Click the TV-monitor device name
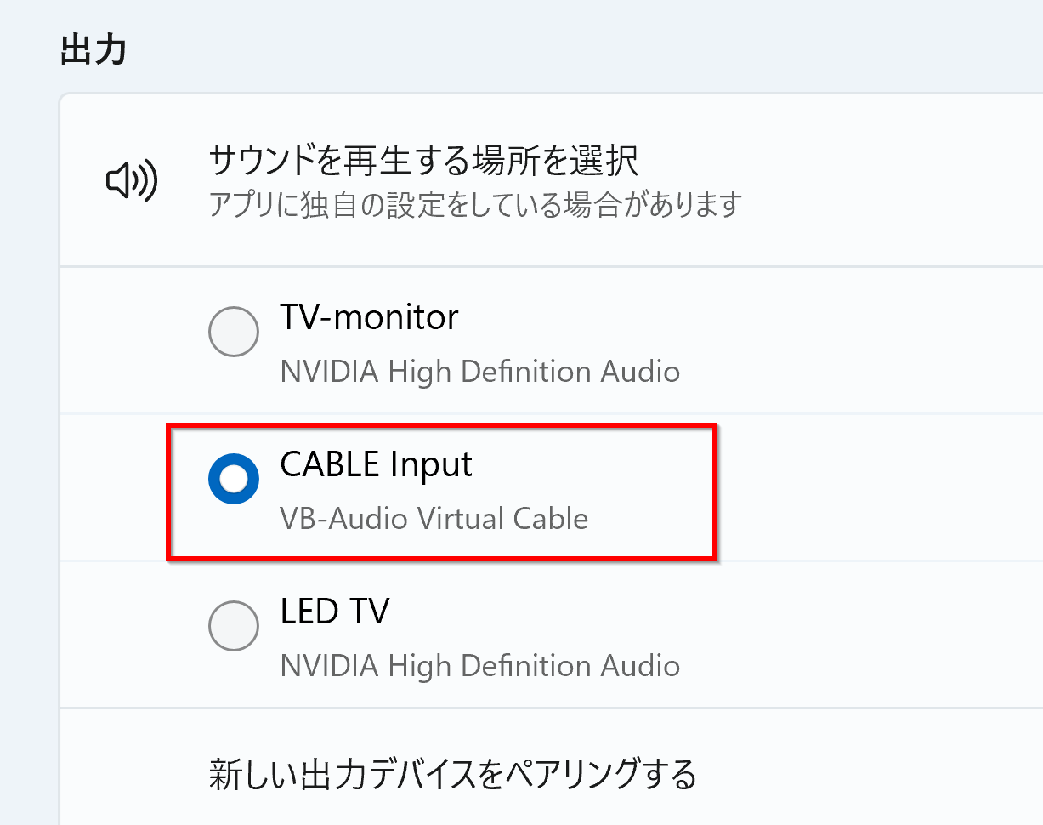This screenshot has width=1043, height=825. point(369,317)
